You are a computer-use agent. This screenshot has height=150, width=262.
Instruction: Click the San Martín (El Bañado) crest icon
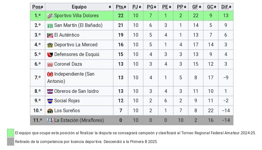point(50,26)
